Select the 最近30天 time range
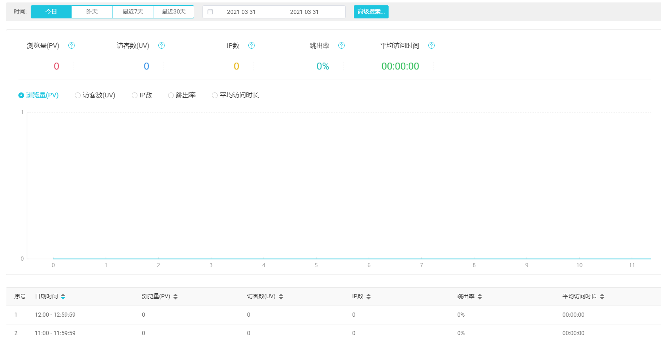This screenshot has width=661, height=342. tap(174, 12)
